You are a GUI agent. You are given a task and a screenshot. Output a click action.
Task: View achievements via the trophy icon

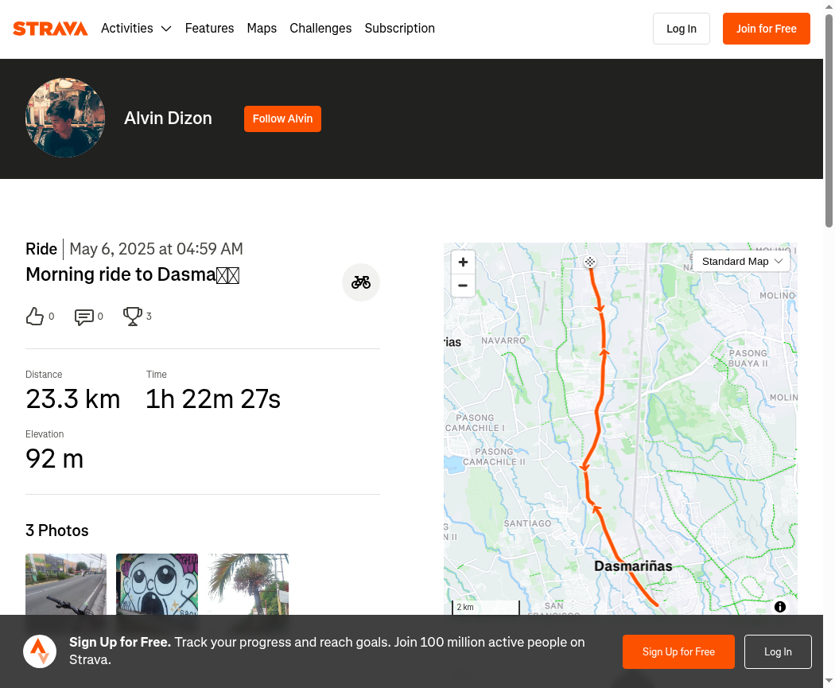point(133,317)
